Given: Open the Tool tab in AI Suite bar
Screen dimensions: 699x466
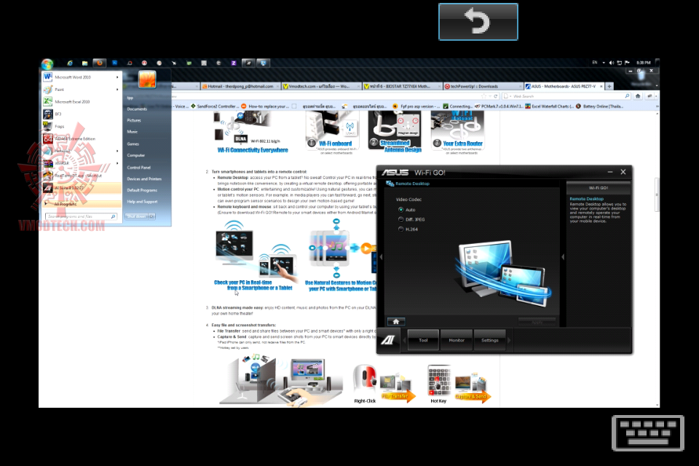Looking at the screenshot, I should click(x=423, y=340).
